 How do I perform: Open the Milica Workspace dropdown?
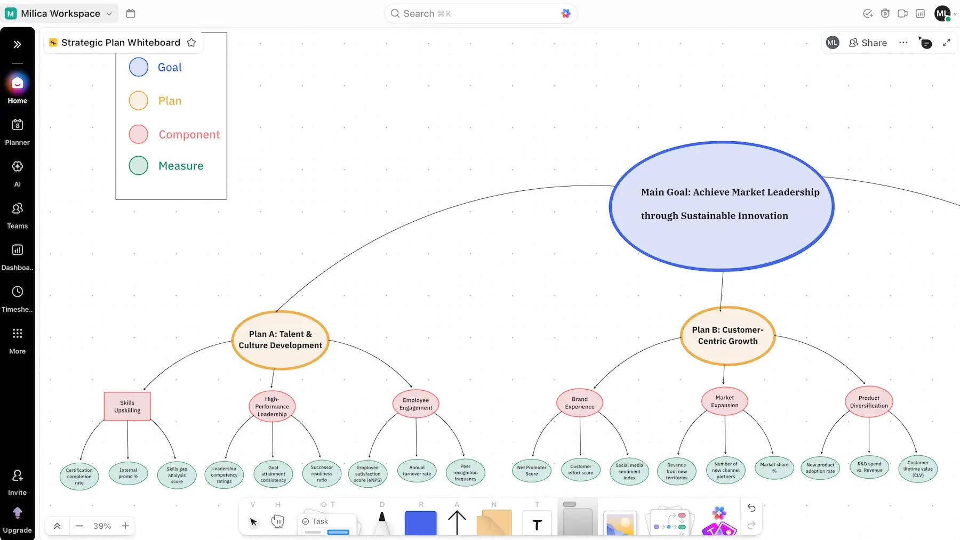[x=59, y=13]
